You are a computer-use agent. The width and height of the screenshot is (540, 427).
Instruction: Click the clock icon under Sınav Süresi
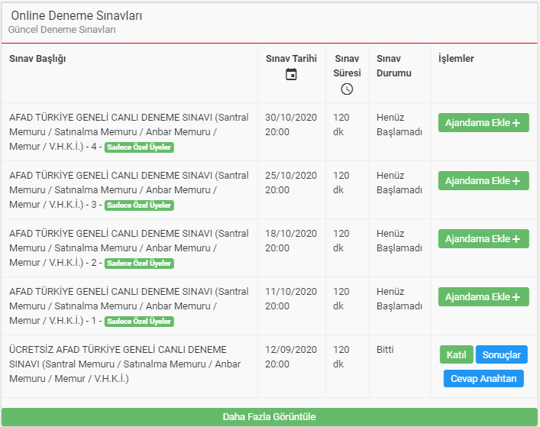pyautogui.click(x=347, y=89)
